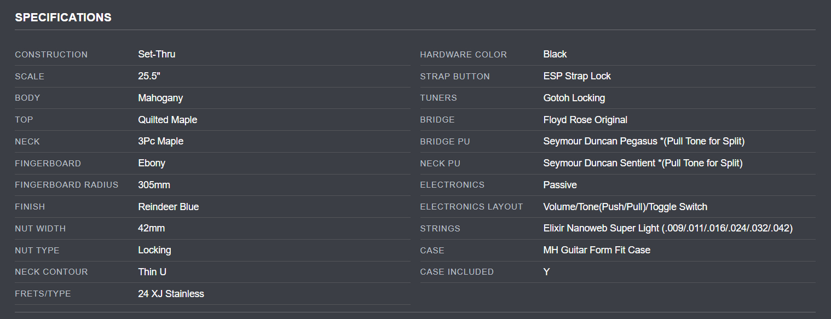Click the 25.5" scale value
831x319 pixels.
coord(149,76)
